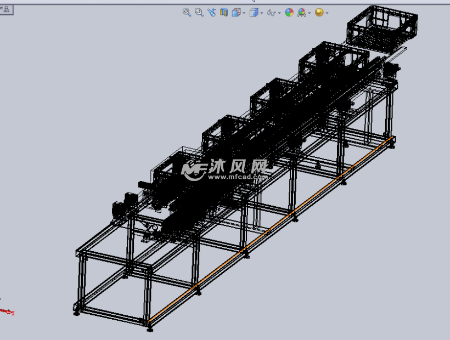
Task: Click the View Orientation cube icon
Action: 237,12
